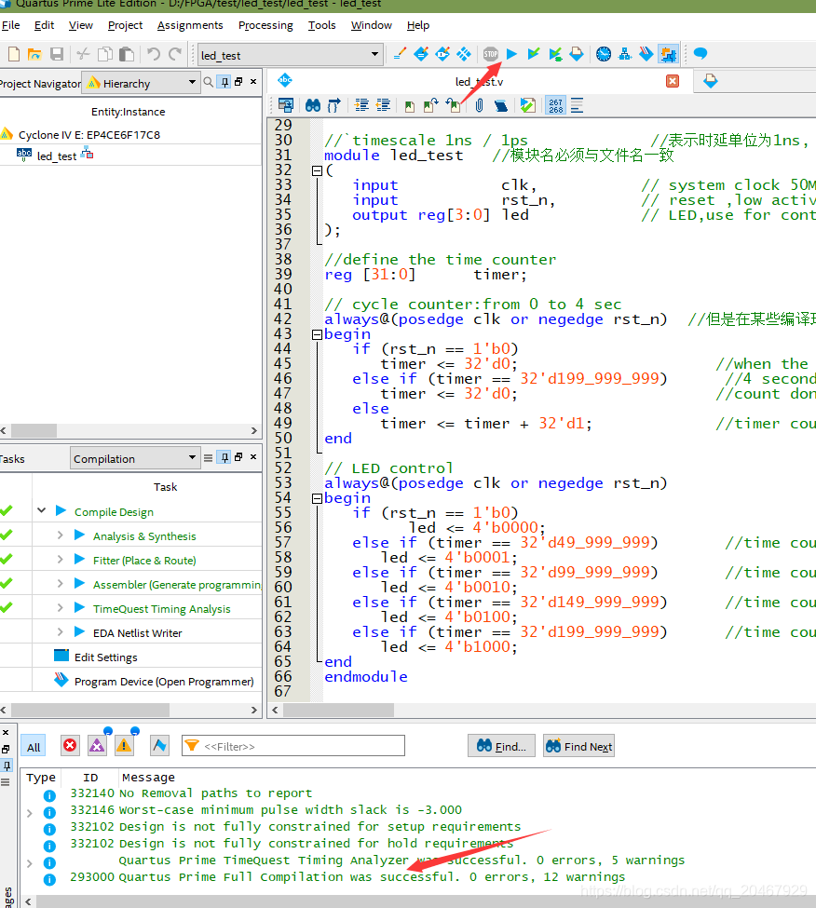Click the editor horizontal scrollbar thumb
Screen dimensions: 816x908
[338, 710]
